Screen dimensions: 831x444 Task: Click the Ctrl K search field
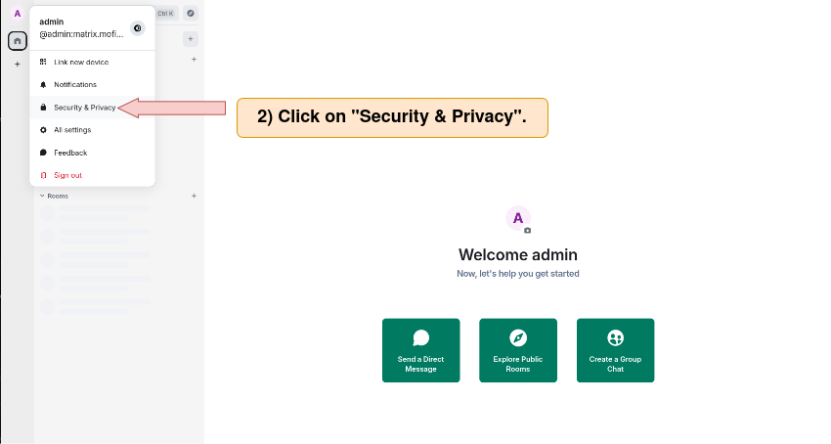point(166,14)
